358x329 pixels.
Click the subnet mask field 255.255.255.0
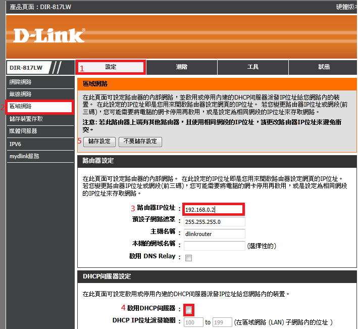click(x=215, y=222)
